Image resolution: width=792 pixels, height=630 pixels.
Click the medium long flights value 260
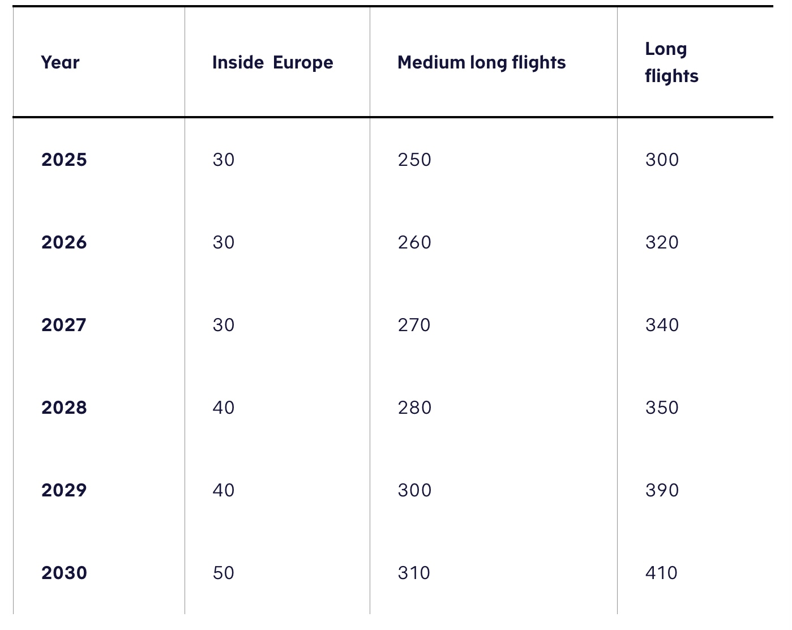pyautogui.click(x=414, y=242)
